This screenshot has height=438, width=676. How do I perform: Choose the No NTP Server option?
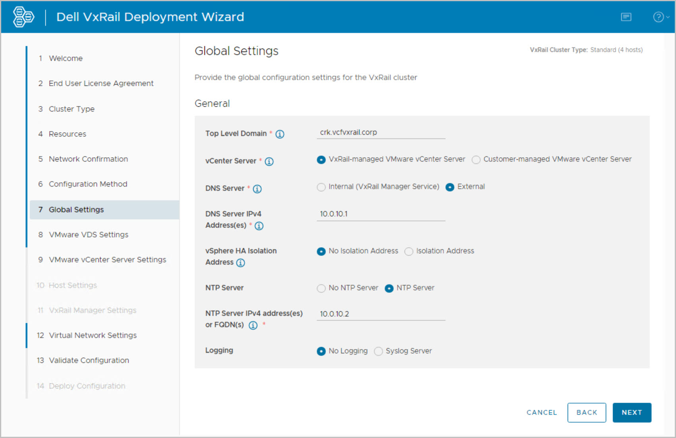pos(321,288)
